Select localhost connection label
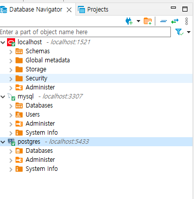This screenshot has height=199, width=194. click(30, 42)
